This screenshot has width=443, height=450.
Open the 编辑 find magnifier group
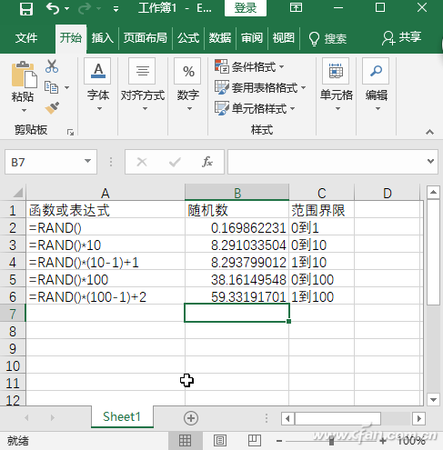click(377, 85)
